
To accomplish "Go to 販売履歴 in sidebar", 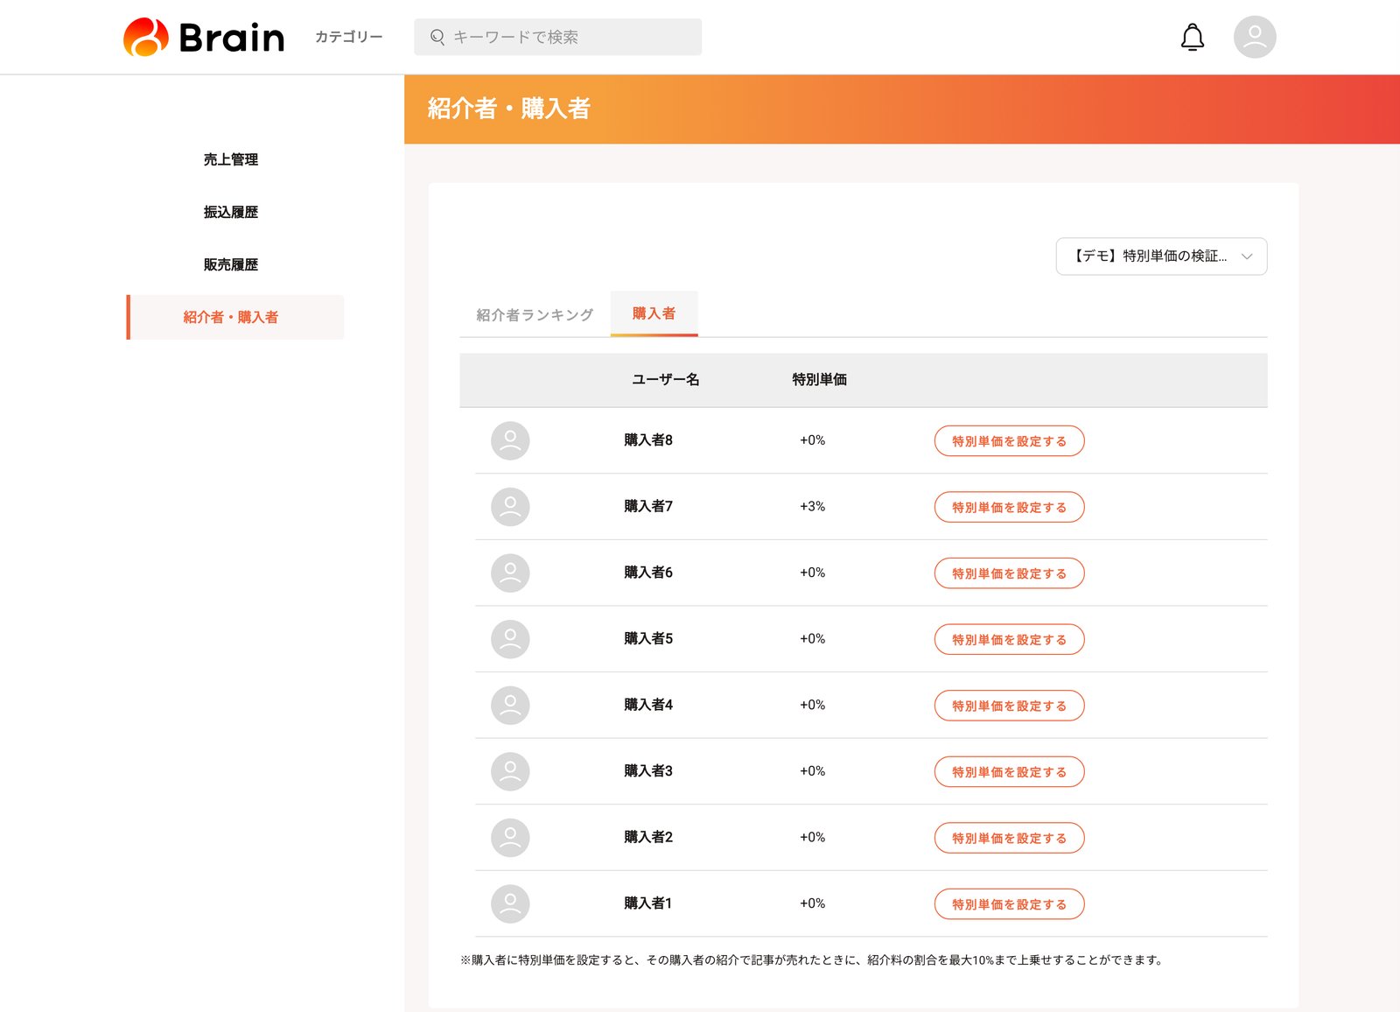I will (x=231, y=264).
